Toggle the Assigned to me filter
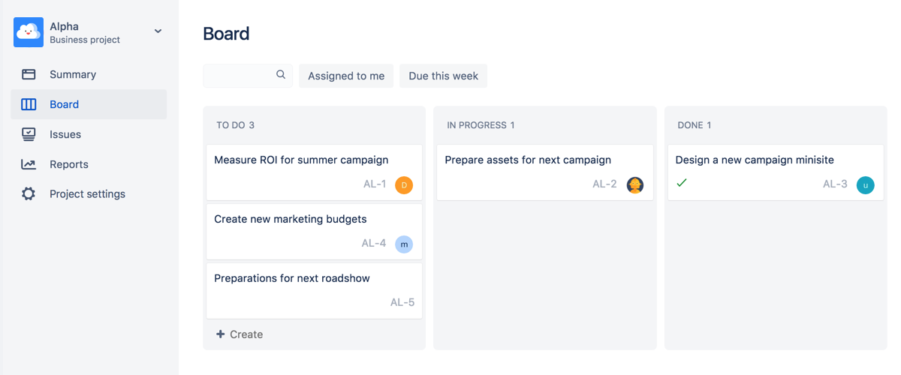901x375 pixels. (346, 76)
